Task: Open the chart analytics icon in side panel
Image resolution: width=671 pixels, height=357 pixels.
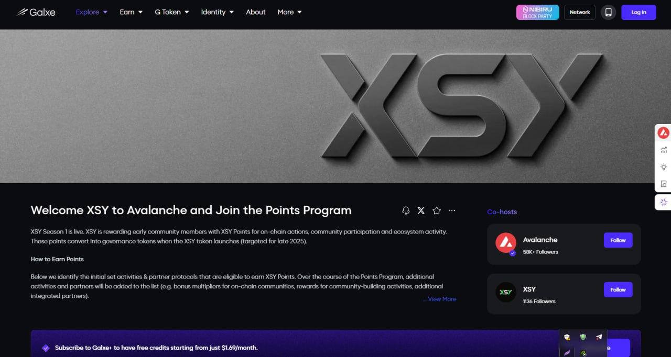Action: 663,150
